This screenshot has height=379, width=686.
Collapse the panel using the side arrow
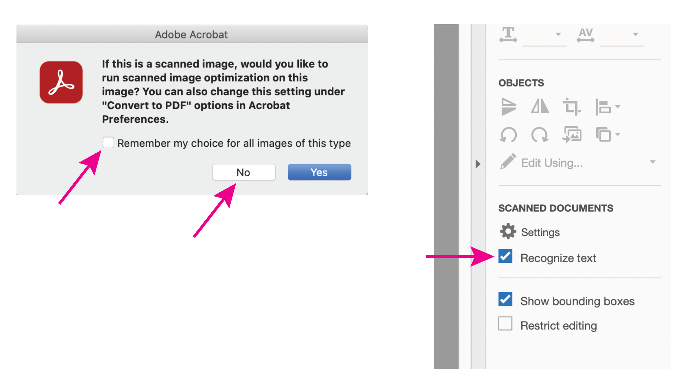coord(478,164)
